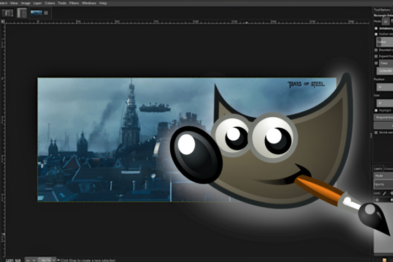Open the Colors menu
Image resolution: width=393 pixels, height=262 pixels.
click(50, 3)
